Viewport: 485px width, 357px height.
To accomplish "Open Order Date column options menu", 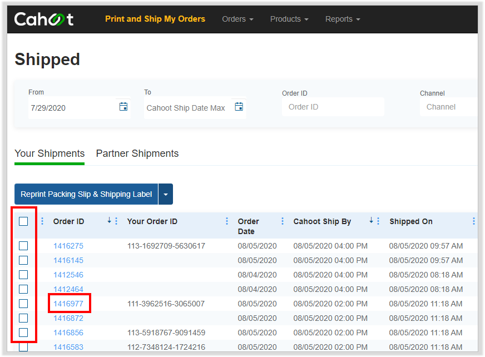I will click(283, 221).
